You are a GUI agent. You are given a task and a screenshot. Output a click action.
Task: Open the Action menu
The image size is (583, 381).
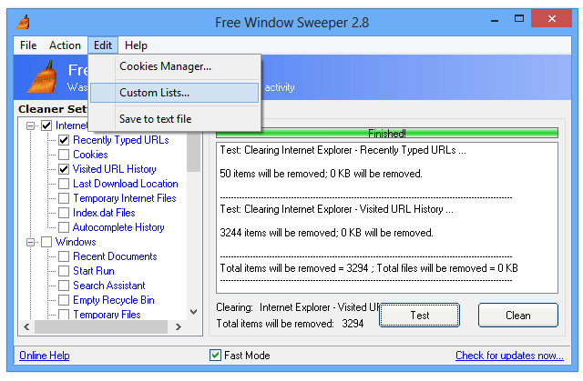65,45
